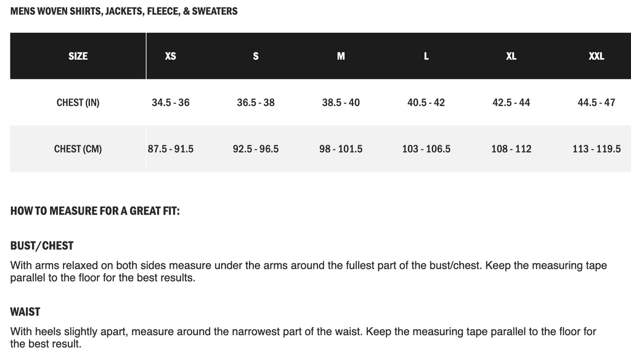Screen dimensions: 631x358
Task: Click the CHEST (CM) row label
Action: point(78,149)
